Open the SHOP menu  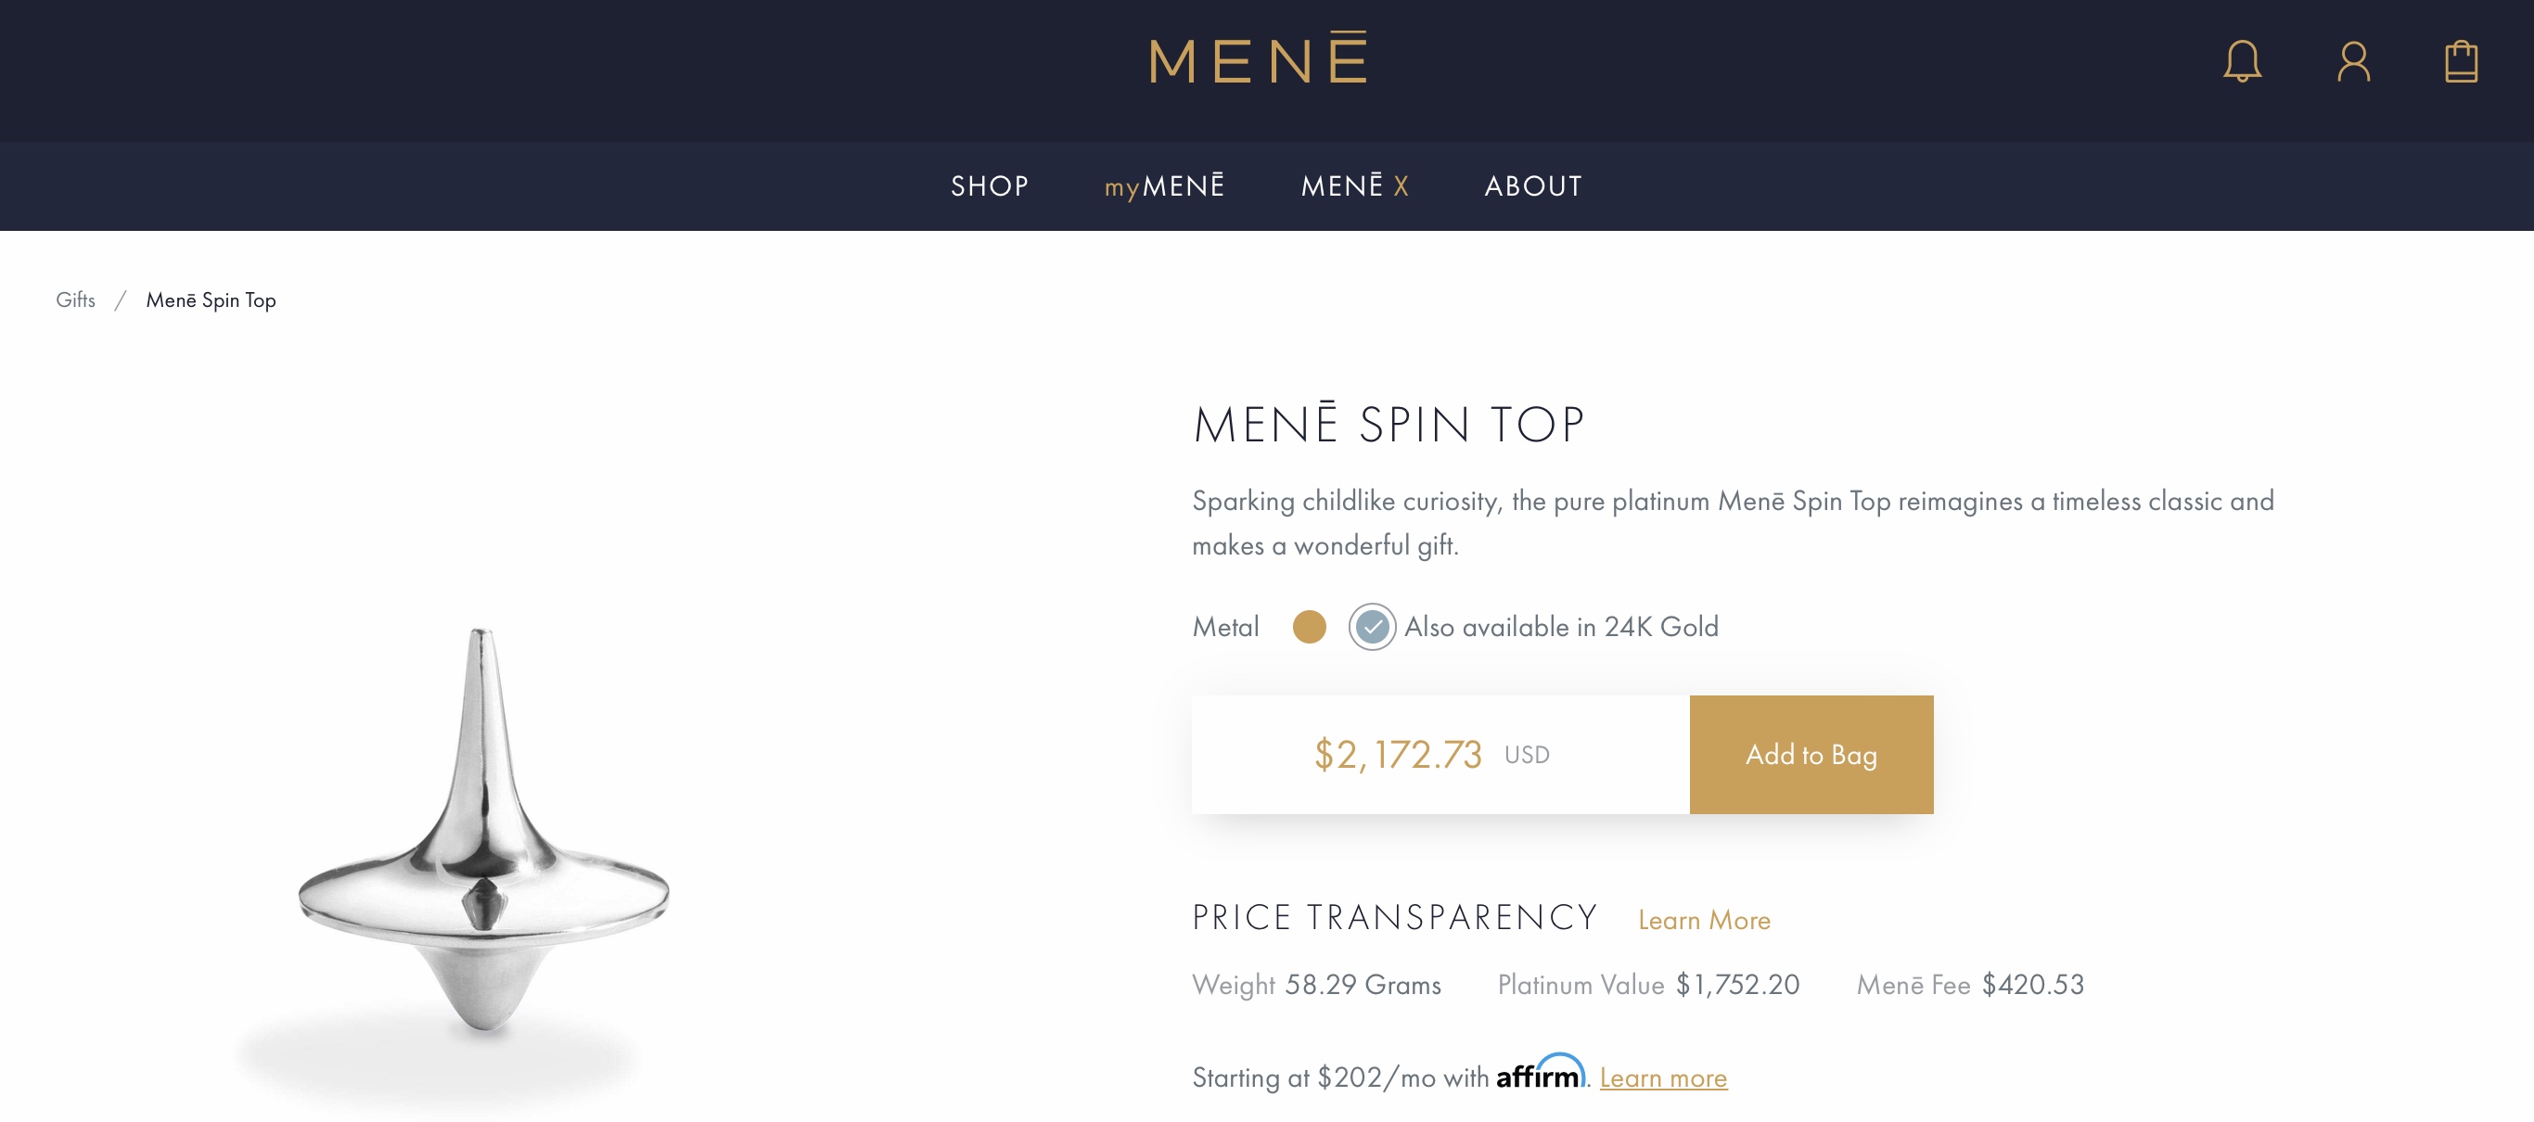pyautogui.click(x=990, y=185)
